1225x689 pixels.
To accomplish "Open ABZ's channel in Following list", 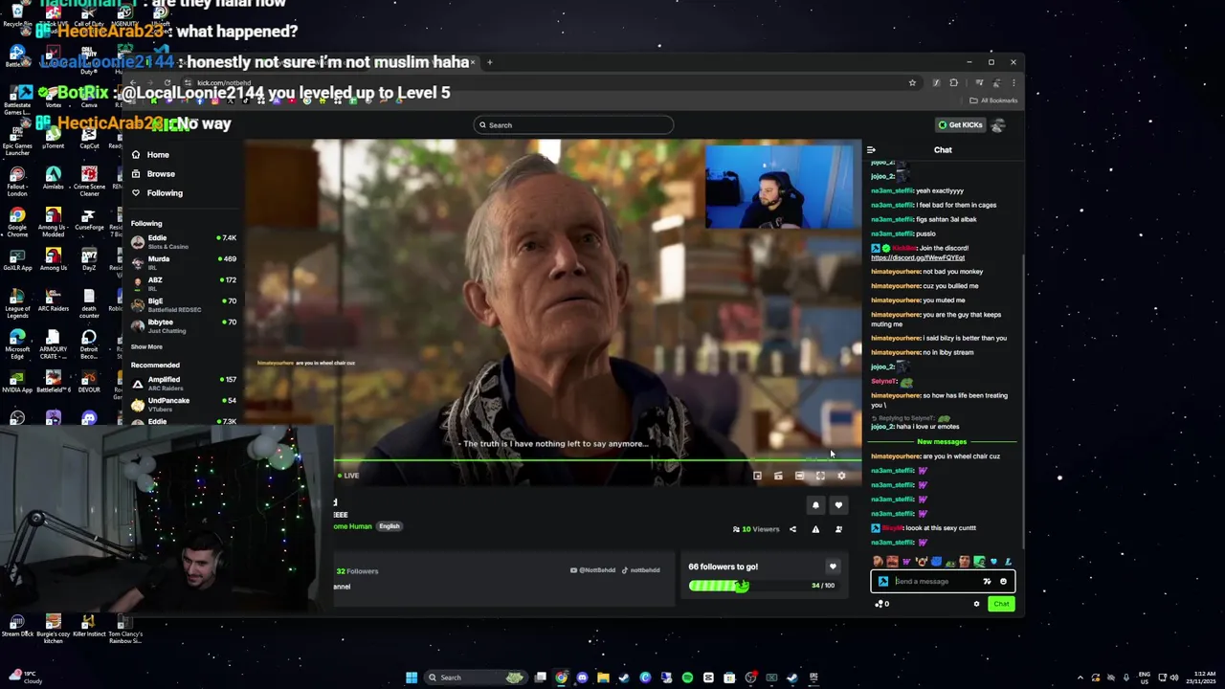I will tap(184, 283).
